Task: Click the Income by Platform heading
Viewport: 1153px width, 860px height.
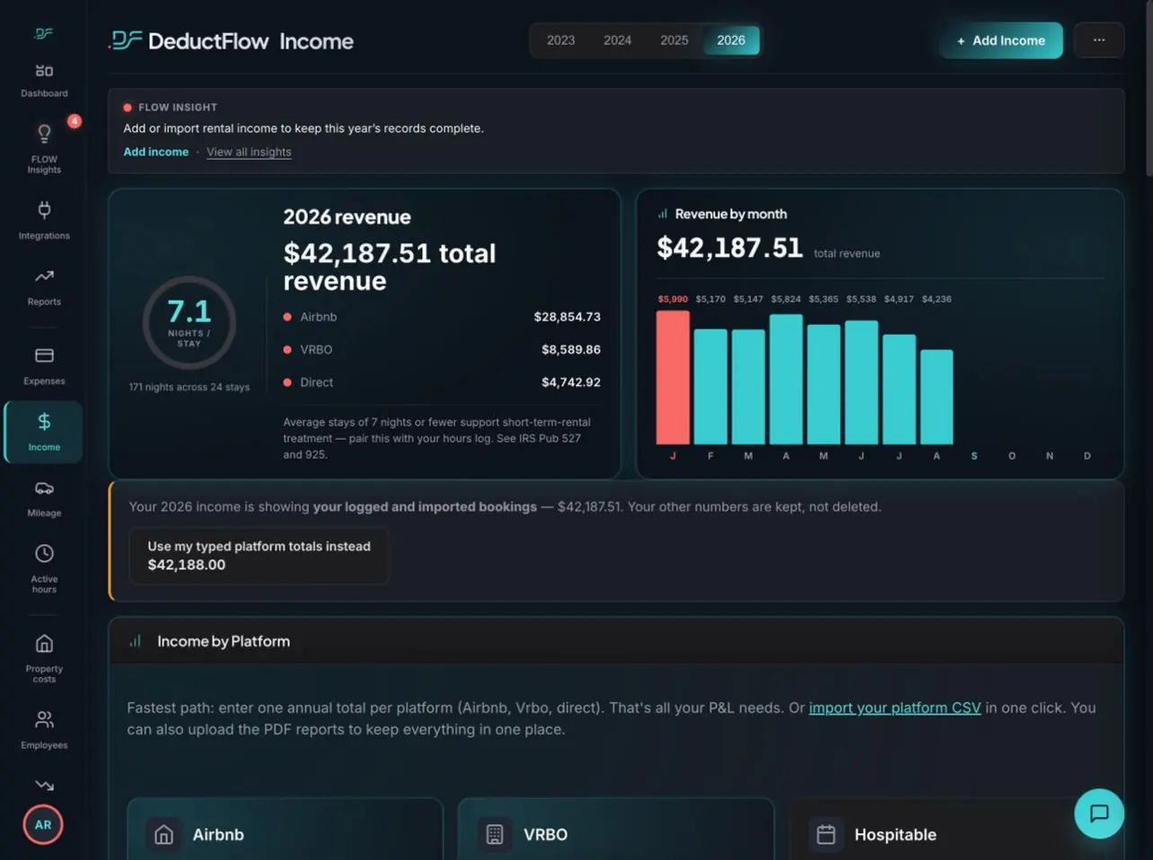Action: [224, 641]
